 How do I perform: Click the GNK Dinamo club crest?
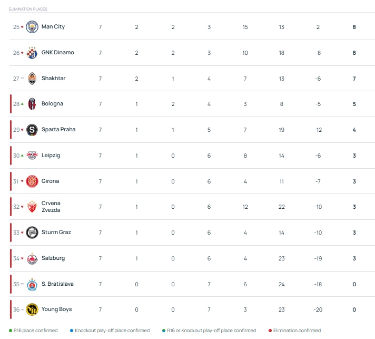click(32, 53)
